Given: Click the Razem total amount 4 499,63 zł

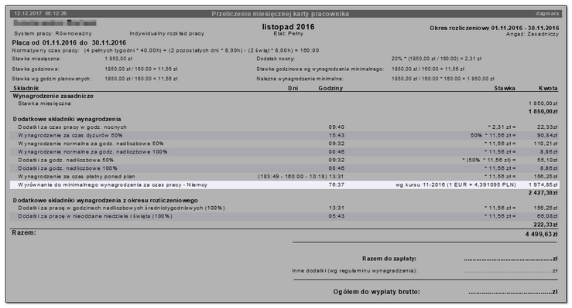Looking at the screenshot, I should (x=541, y=234).
